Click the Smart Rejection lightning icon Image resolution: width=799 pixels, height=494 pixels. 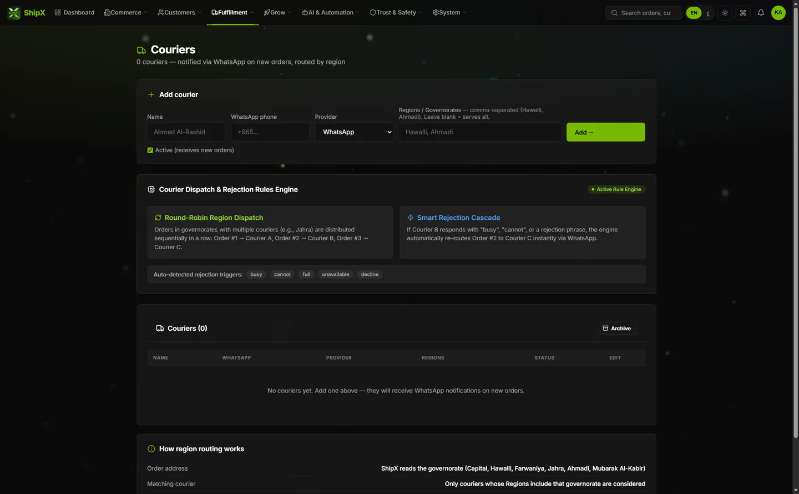point(411,218)
